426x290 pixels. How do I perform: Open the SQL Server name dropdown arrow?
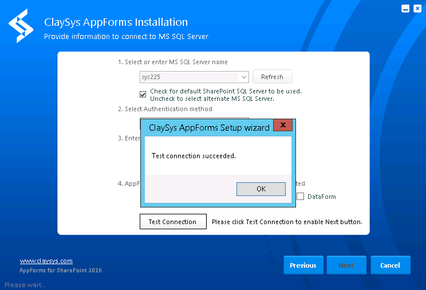click(x=244, y=77)
